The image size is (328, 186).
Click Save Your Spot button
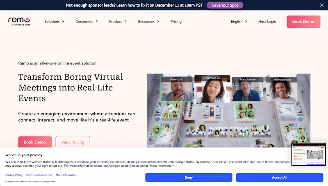tap(225, 5)
